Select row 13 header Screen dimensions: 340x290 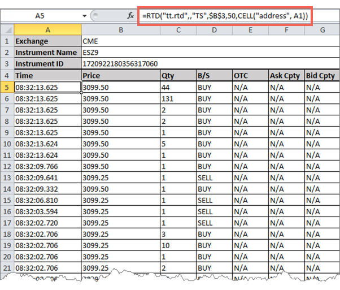pyautogui.click(x=7, y=177)
